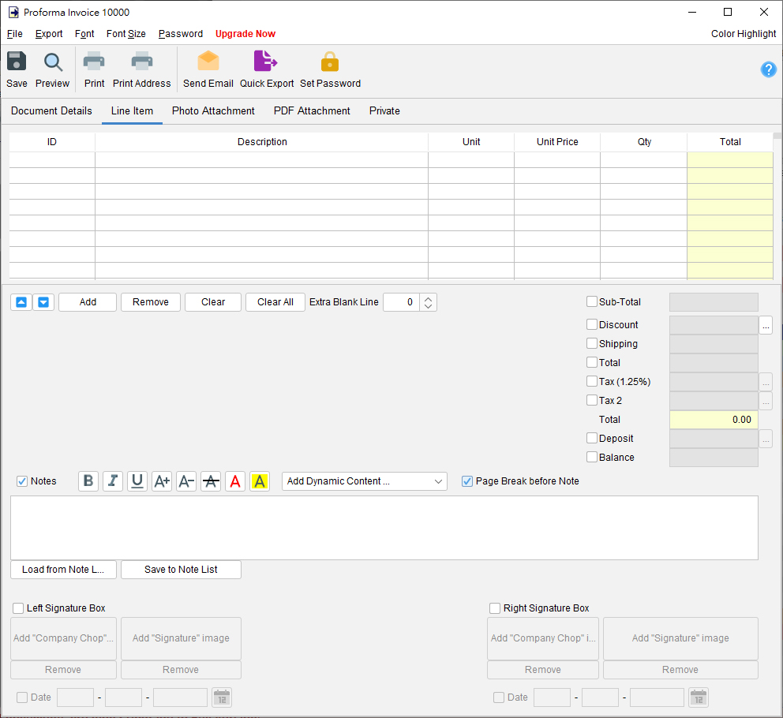Enable the Tax 2 checkbox

pyautogui.click(x=592, y=401)
